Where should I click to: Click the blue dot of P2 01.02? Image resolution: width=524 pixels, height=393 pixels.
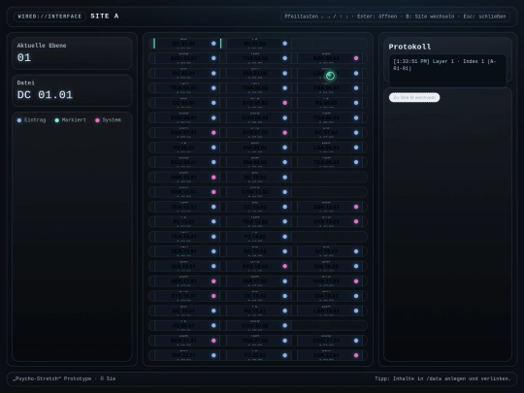284,44
